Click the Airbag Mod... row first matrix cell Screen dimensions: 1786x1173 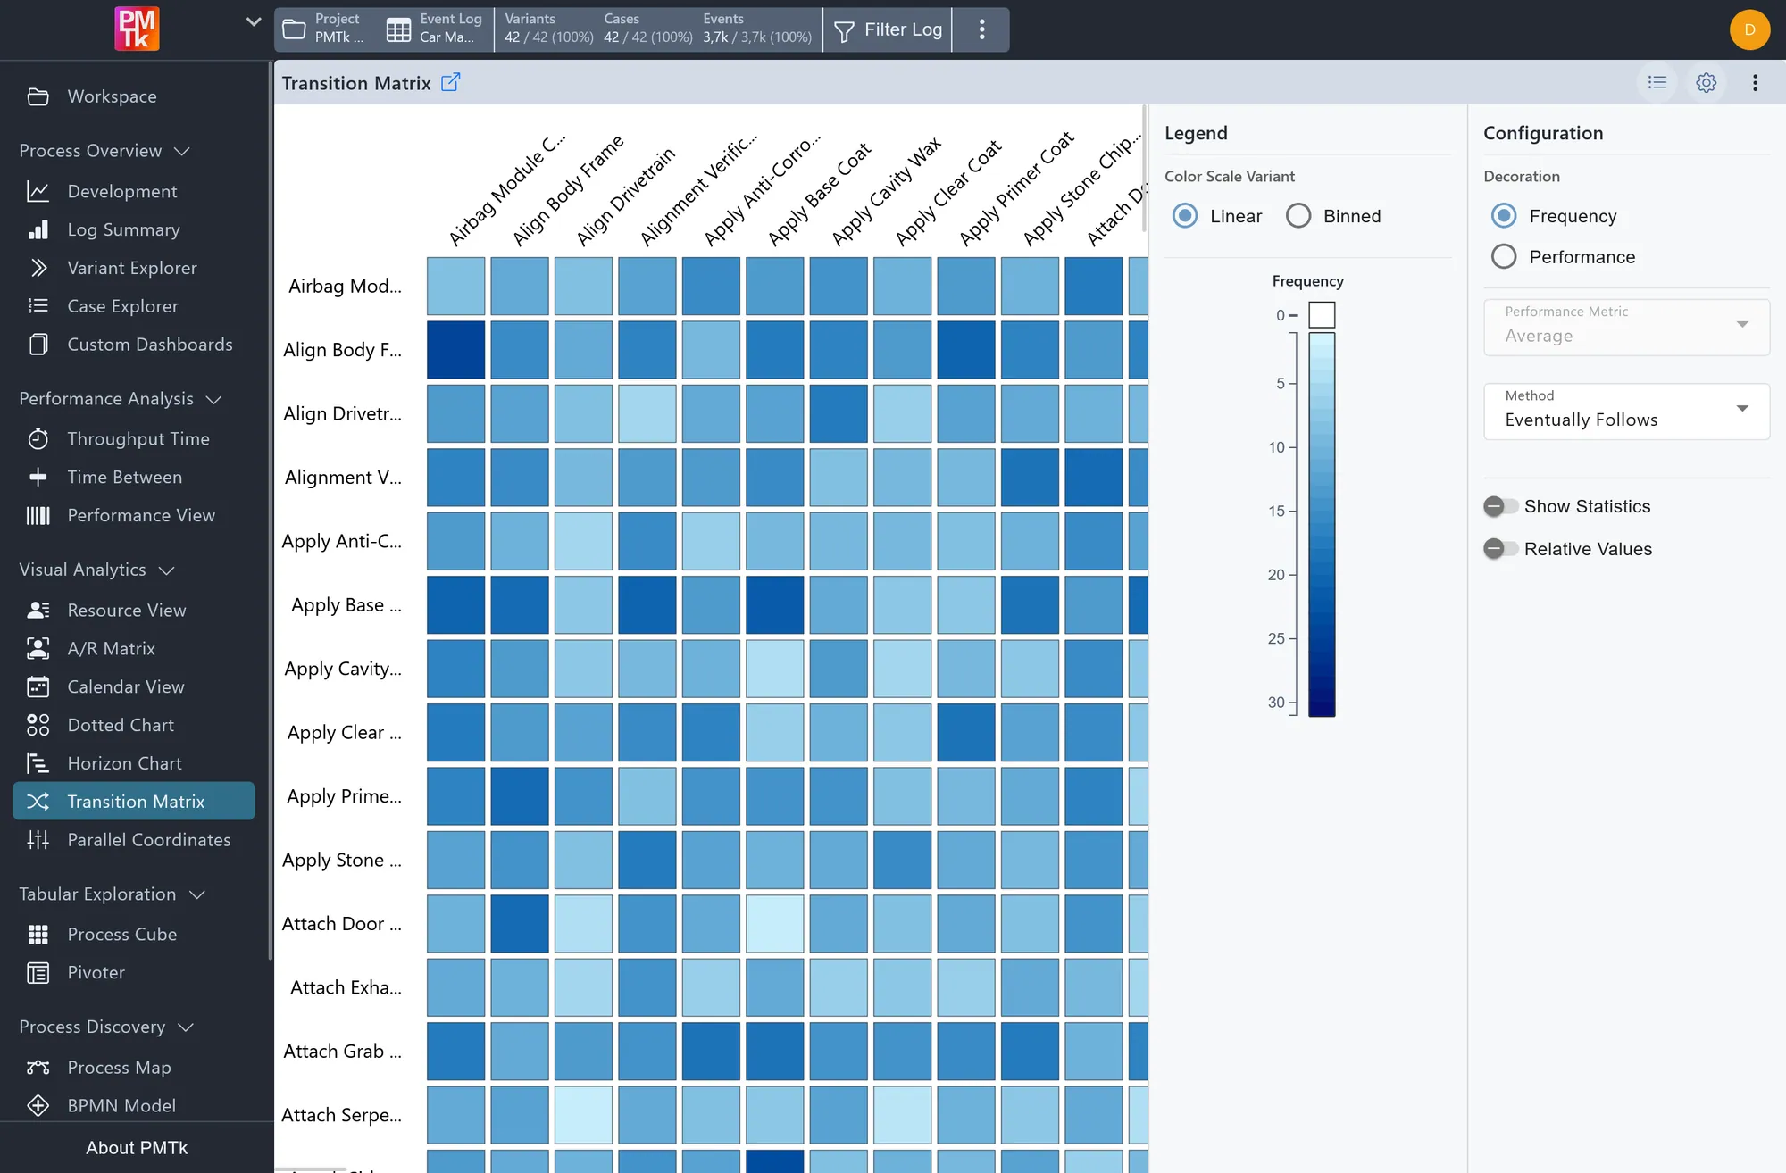[455, 286]
